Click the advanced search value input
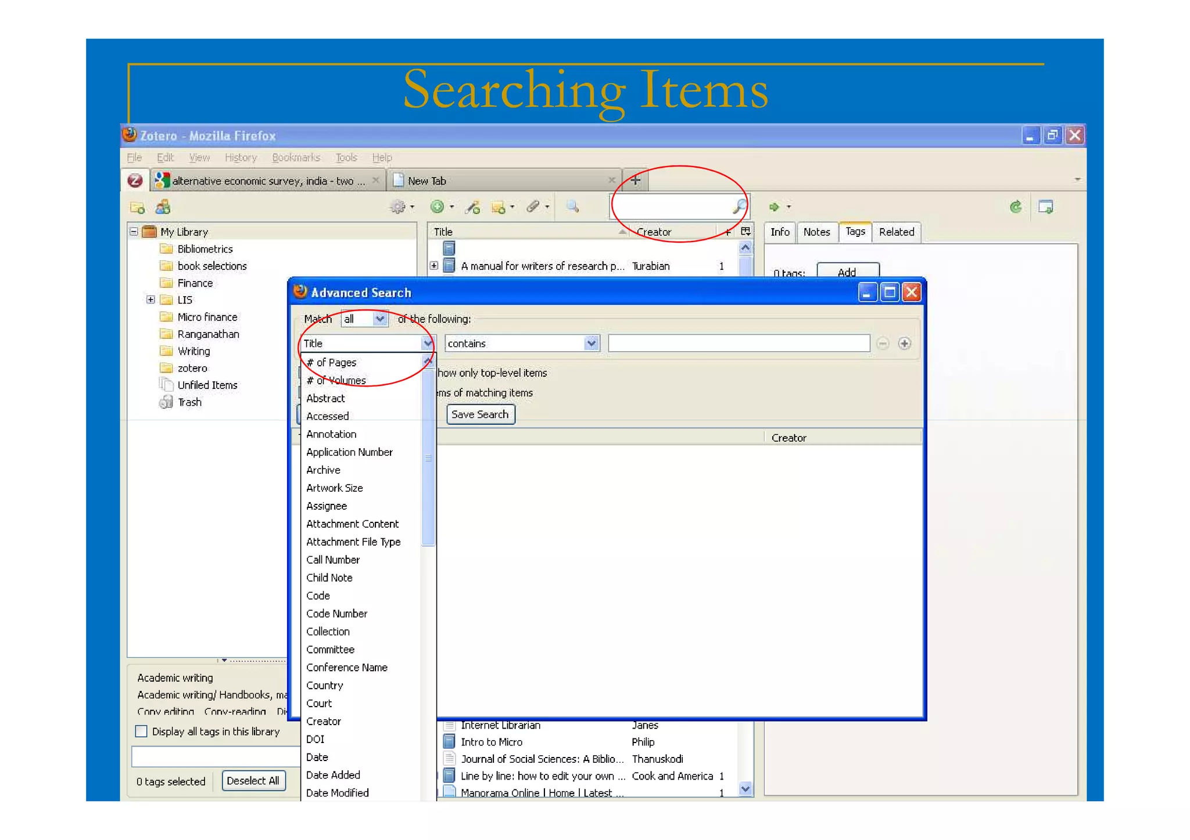The image size is (1190, 840). (739, 343)
